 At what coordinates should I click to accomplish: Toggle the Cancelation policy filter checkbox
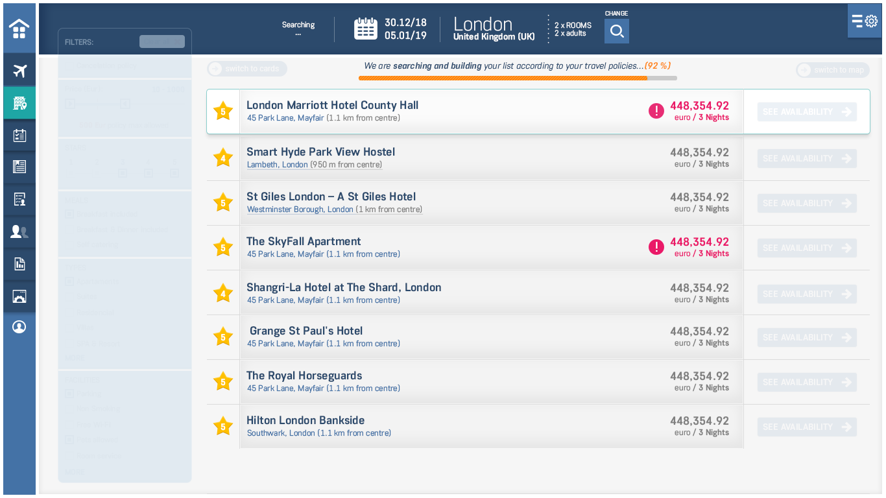(x=69, y=65)
